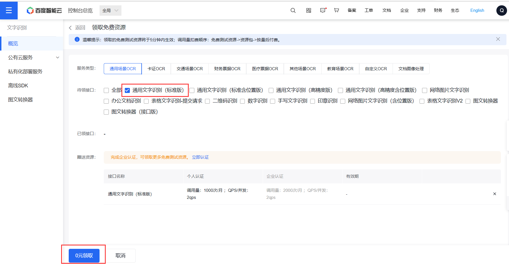Viewport: 509px width, 264px height.
Task: Click the 0元领取 button
Action: 84,256
